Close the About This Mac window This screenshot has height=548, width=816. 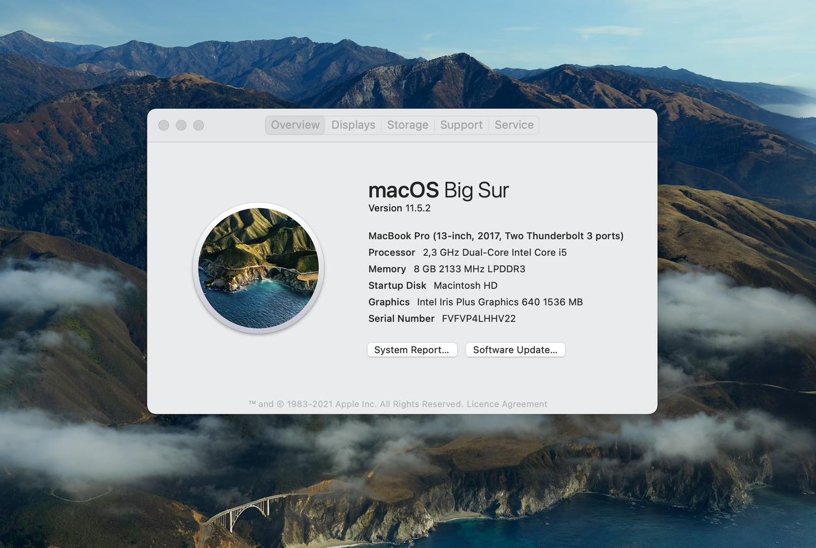click(x=164, y=125)
